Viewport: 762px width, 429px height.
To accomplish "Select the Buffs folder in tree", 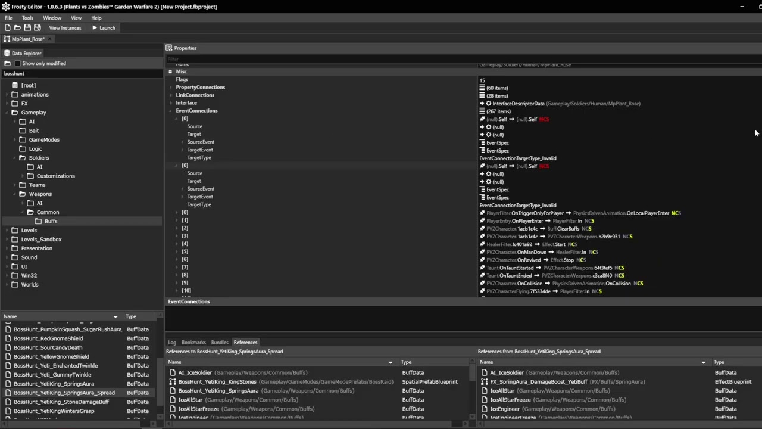I will point(51,221).
